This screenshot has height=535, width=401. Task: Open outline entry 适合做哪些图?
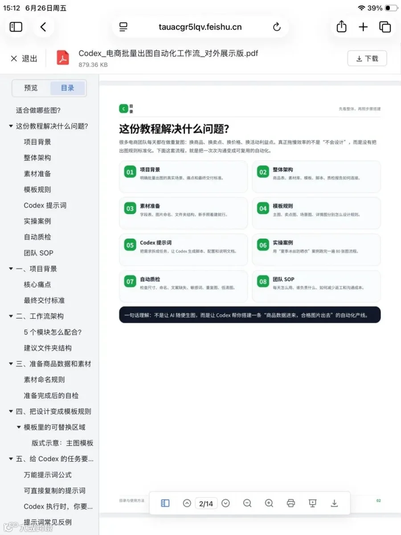(38, 111)
